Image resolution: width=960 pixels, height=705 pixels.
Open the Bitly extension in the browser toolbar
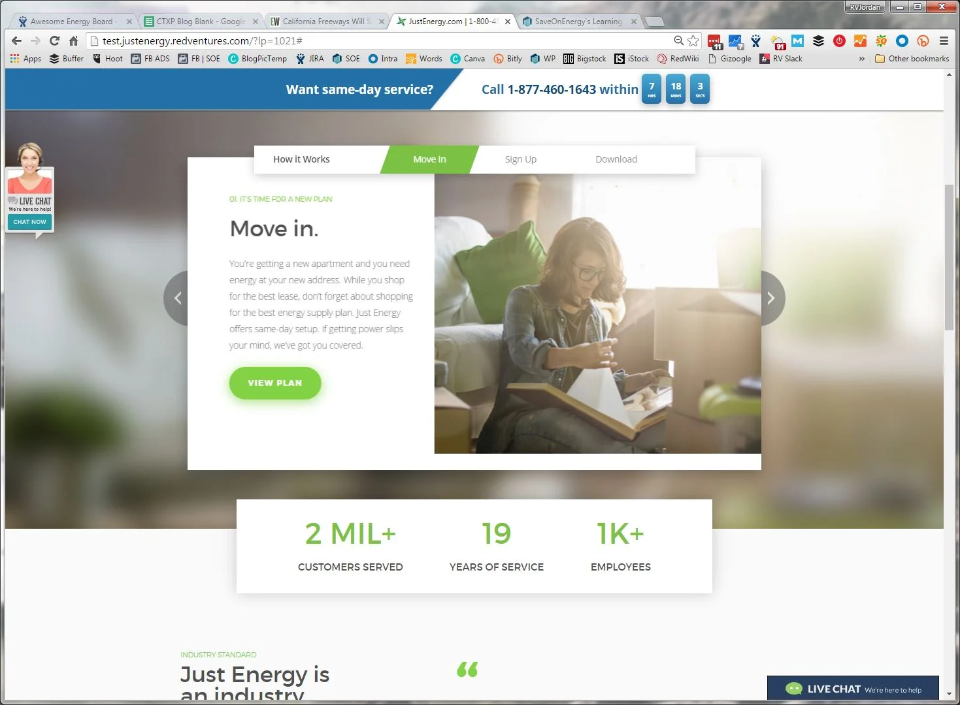pos(923,40)
